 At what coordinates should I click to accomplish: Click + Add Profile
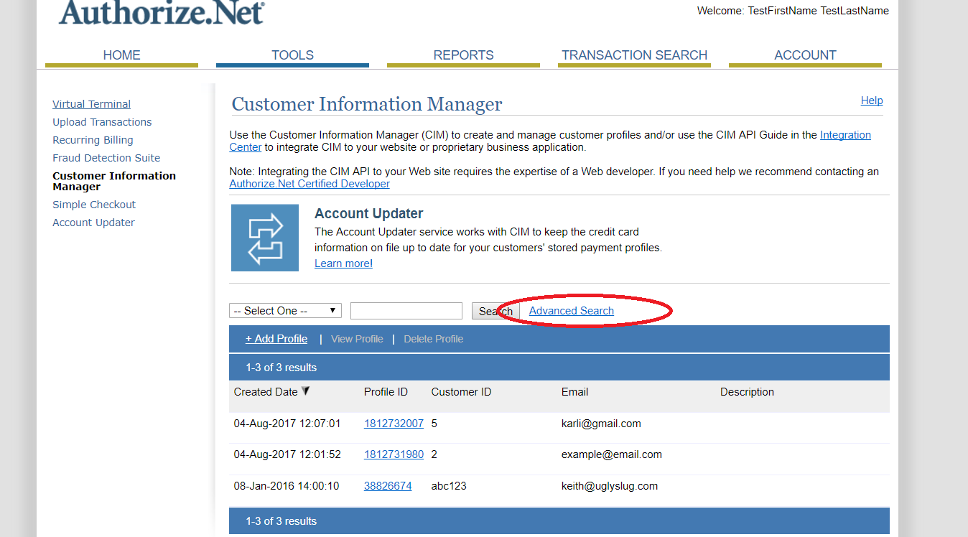coord(276,339)
